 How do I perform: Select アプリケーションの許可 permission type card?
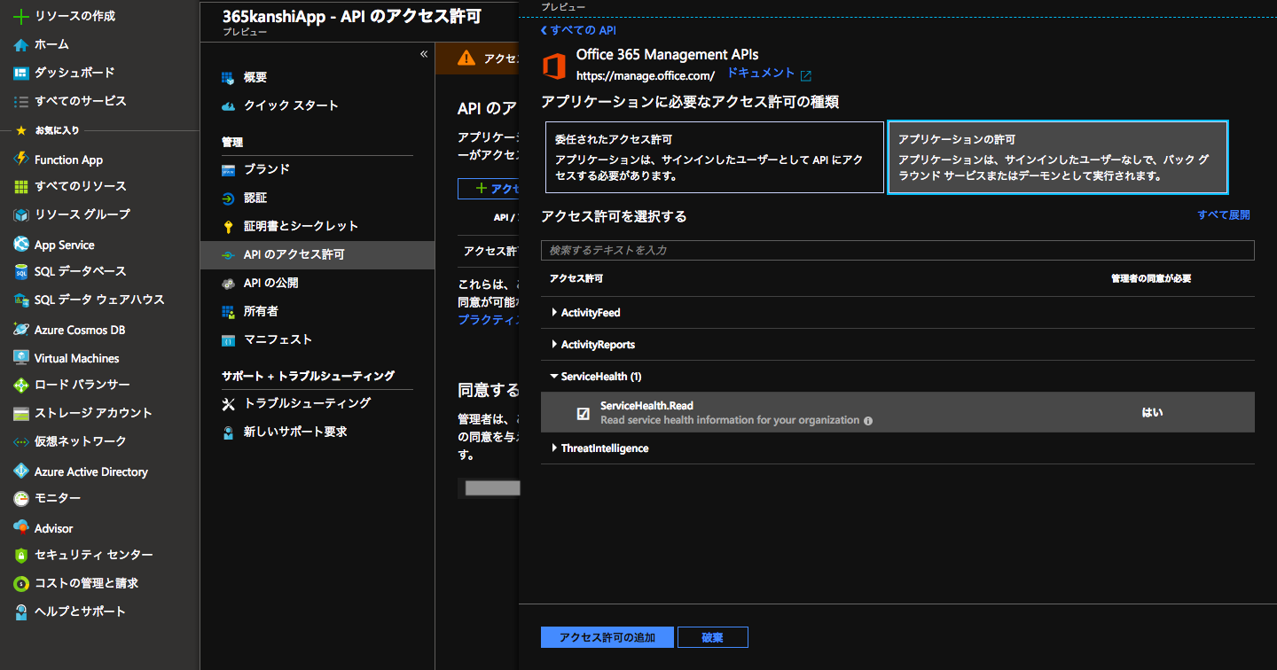(x=1058, y=157)
